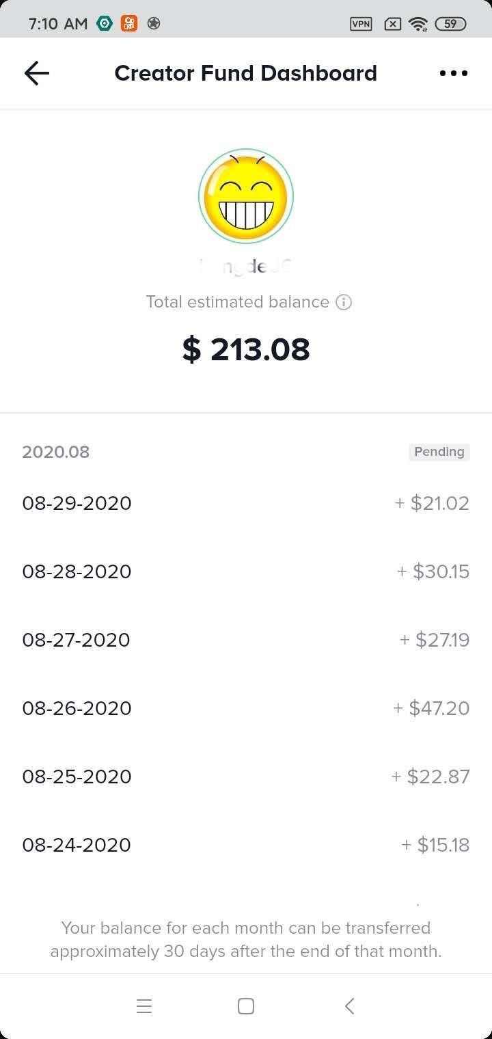Tap the VPN status bar icon

pyautogui.click(x=361, y=24)
